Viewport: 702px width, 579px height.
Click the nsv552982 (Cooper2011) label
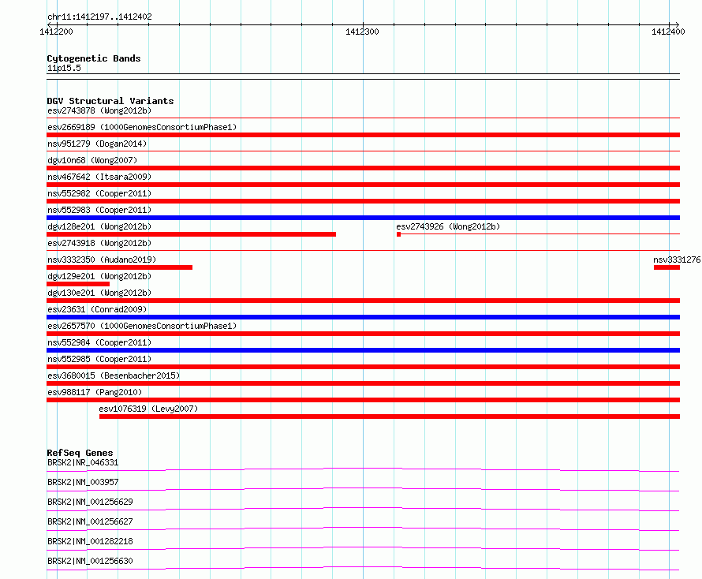coord(99,193)
